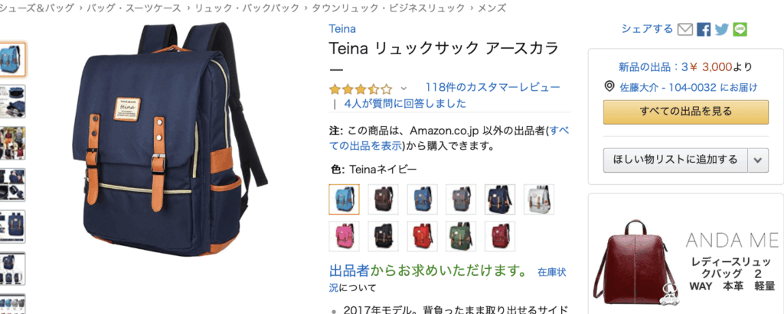Share the backpack on Facebook
784x314 pixels.
point(704,30)
